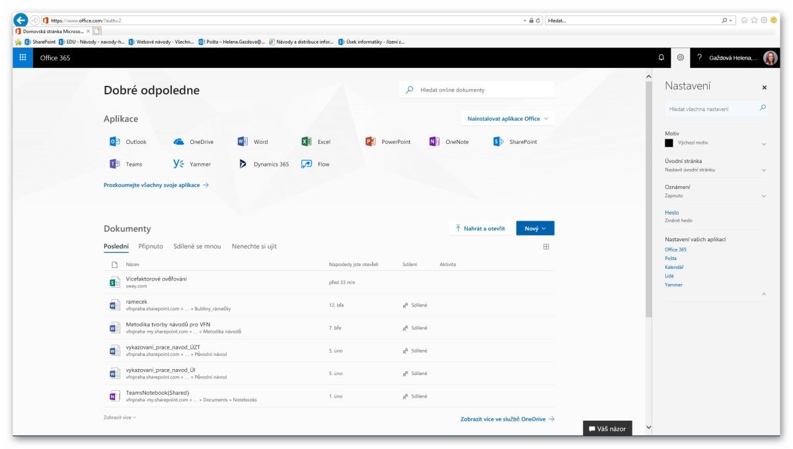Viewport: 793px width, 449px height.
Task: Open the browser search provider dropdown
Action: (x=731, y=20)
